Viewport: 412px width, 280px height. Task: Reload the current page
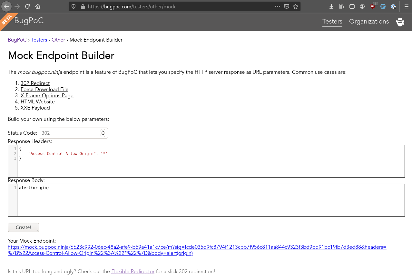pyautogui.click(x=27, y=6)
